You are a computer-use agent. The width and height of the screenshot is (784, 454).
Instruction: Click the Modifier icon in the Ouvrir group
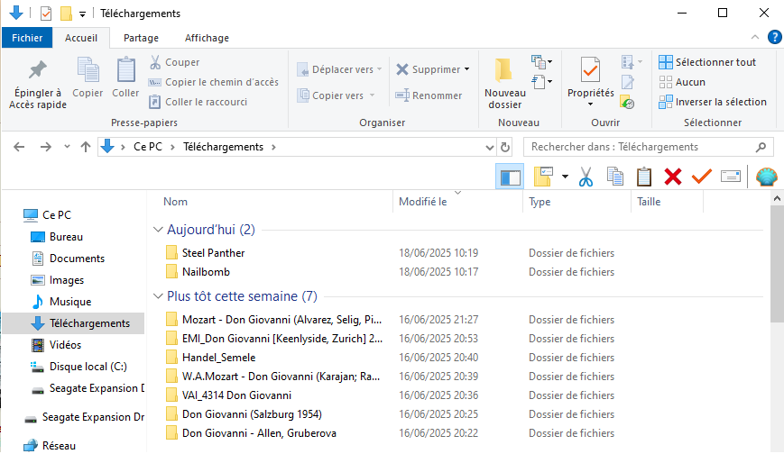coord(628,82)
